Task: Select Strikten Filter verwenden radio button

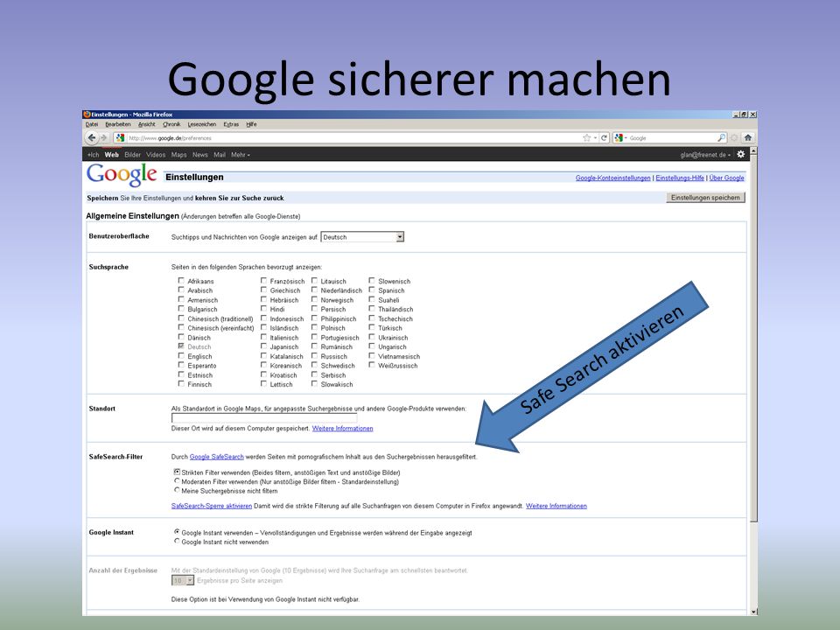Action: 177,472
